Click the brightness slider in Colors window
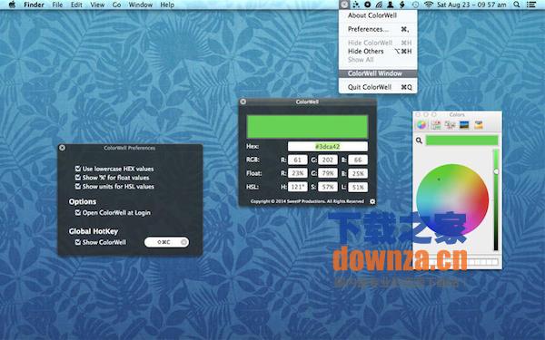The height and width of the screenshot is (340, 545). (x=496, y=199)
